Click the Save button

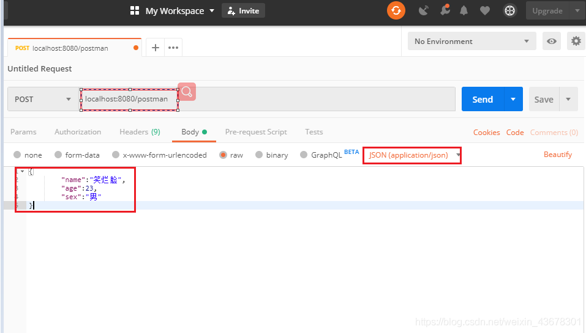[x=544, y=99]
